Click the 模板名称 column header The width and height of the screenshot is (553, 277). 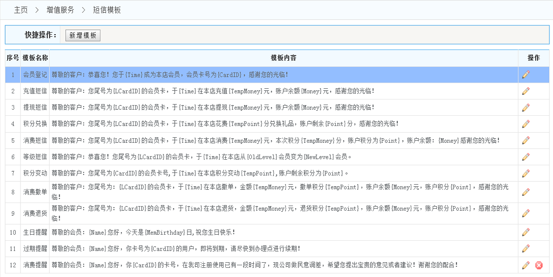[x=35, y=58]
